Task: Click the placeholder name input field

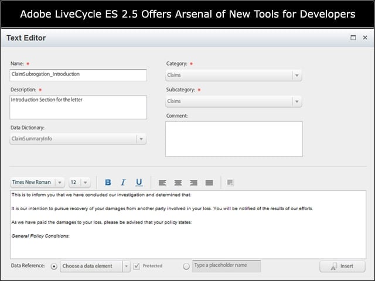Action: pyautogui.click(x=227, y=266)
